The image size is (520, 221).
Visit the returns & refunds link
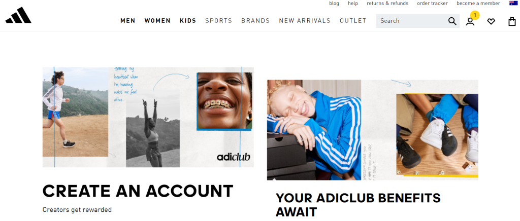click(387, 4)
